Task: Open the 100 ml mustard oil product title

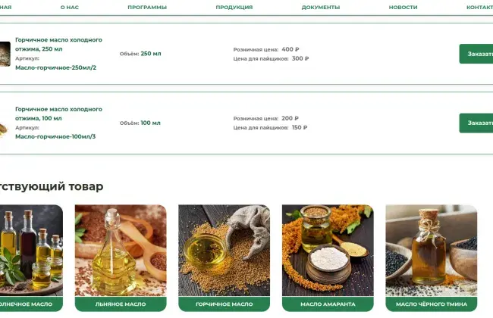Action: (x=59, y=114)
